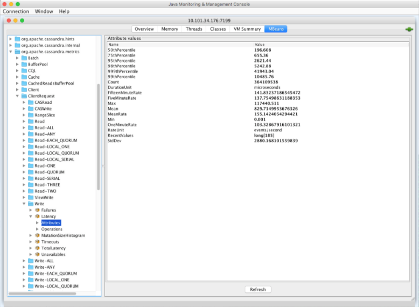
Task: Click the Latency MBean icon
Action: pos(37,217)
